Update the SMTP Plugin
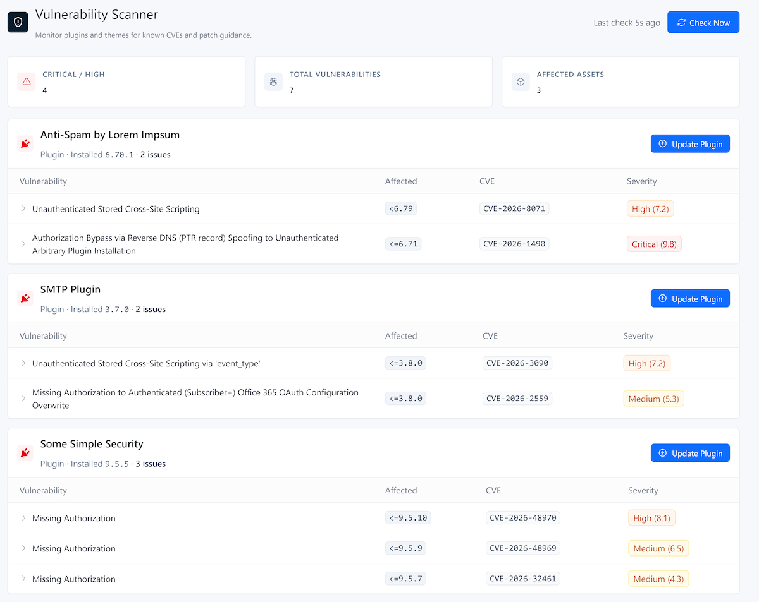The image size is (759, 602). 690,299
